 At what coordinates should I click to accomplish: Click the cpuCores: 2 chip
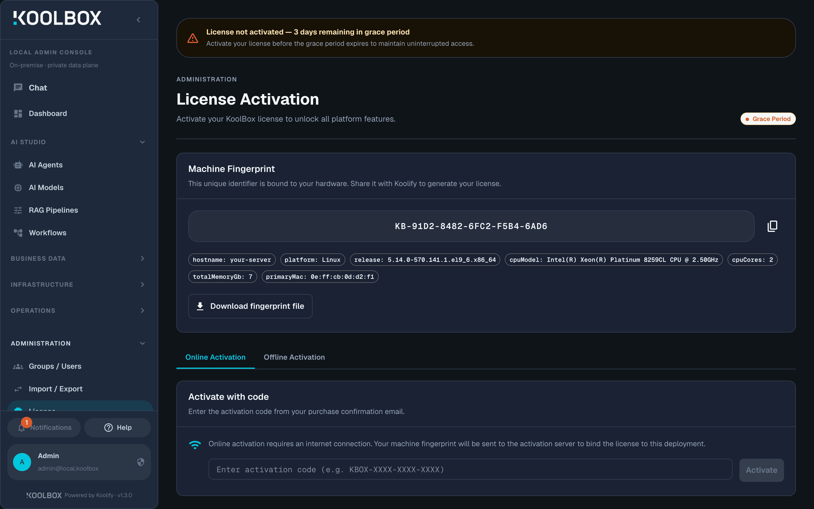point(752,260)
